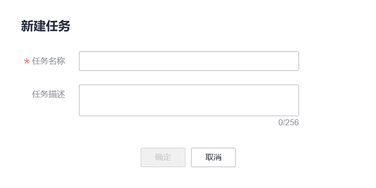Select the single-line input beside 任务名称
This screenshot has height=188, width=376.
[189, 61]
